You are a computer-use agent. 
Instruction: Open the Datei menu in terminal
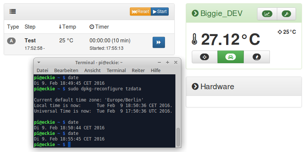43,70
